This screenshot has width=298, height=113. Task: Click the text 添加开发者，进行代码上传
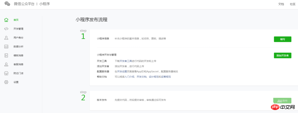129,66
